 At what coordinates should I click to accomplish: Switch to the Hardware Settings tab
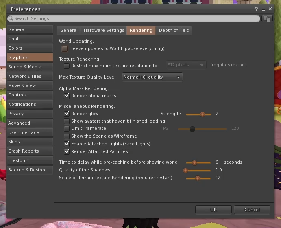[104, 30]
